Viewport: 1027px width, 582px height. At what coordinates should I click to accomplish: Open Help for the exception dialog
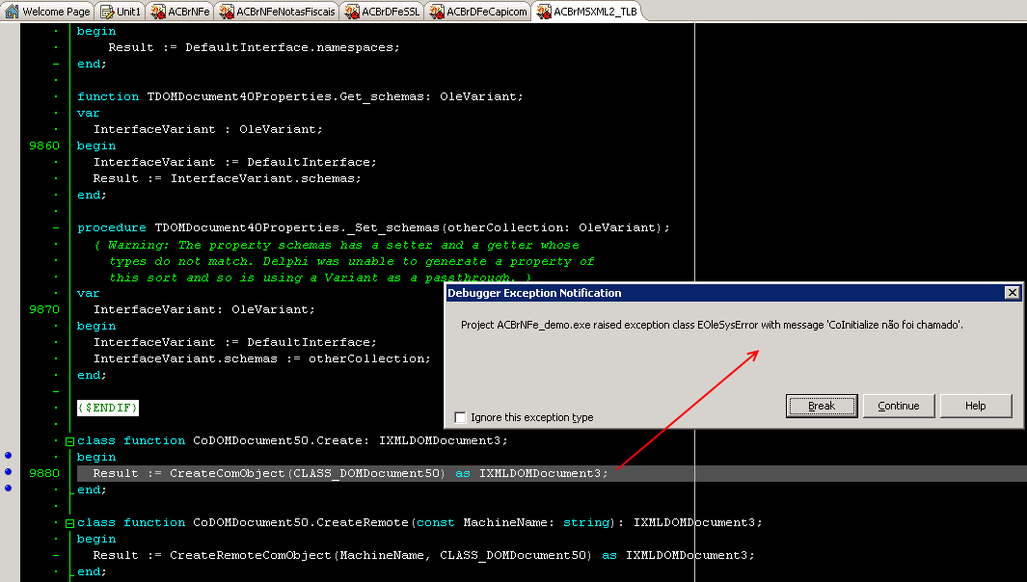(975, 406)
